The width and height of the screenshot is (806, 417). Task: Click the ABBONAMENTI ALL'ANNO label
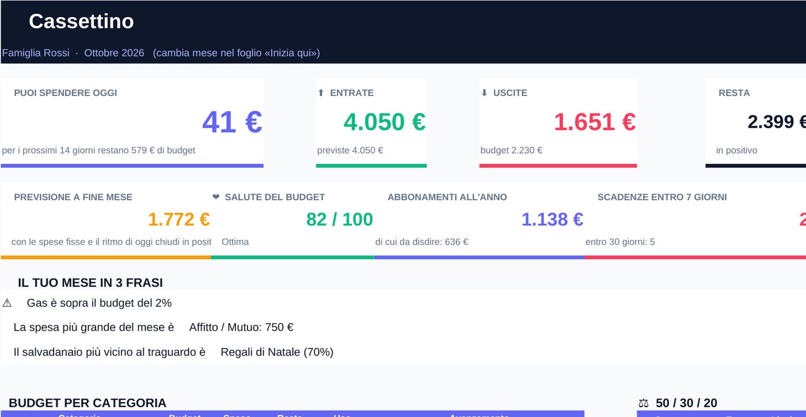click(447, 197)
